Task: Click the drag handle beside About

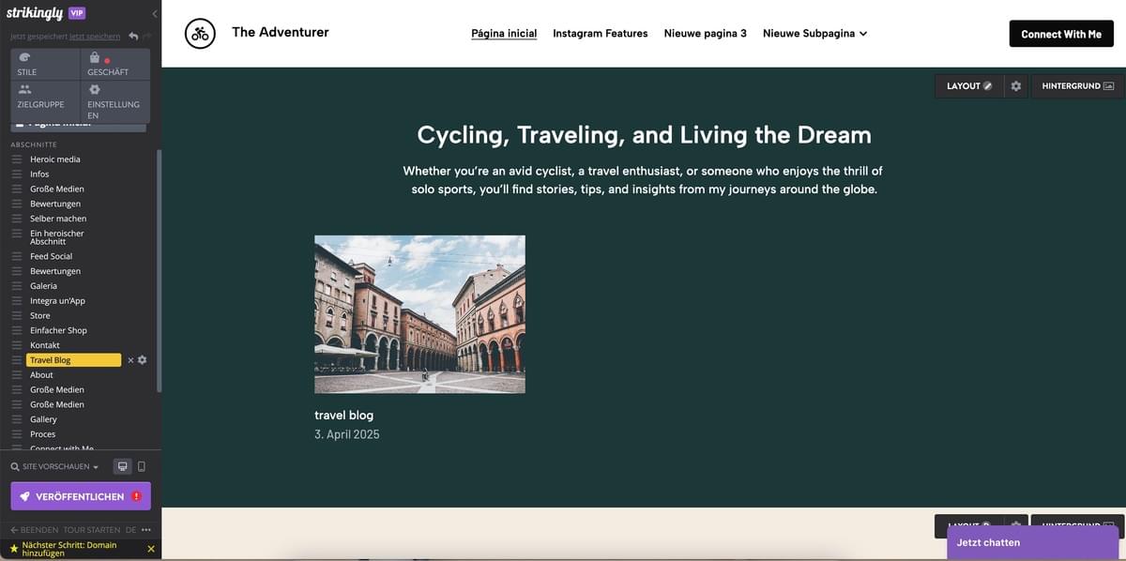Action: [17, 375]
